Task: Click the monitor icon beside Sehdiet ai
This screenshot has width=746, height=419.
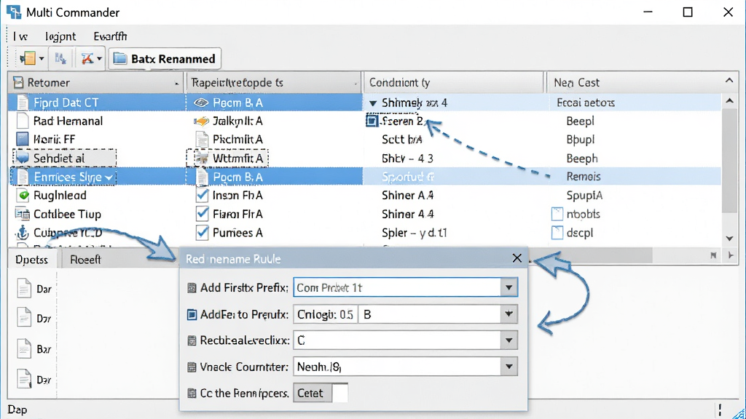Action: point(23,158)
